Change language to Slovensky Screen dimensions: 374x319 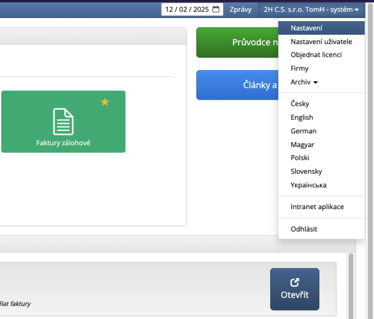(306, 171)
